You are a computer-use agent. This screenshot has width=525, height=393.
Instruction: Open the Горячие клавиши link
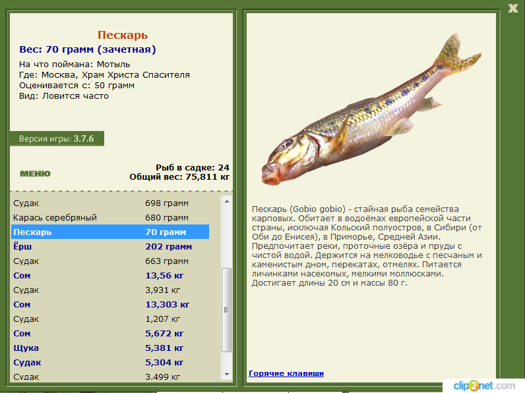click(286, 373)
